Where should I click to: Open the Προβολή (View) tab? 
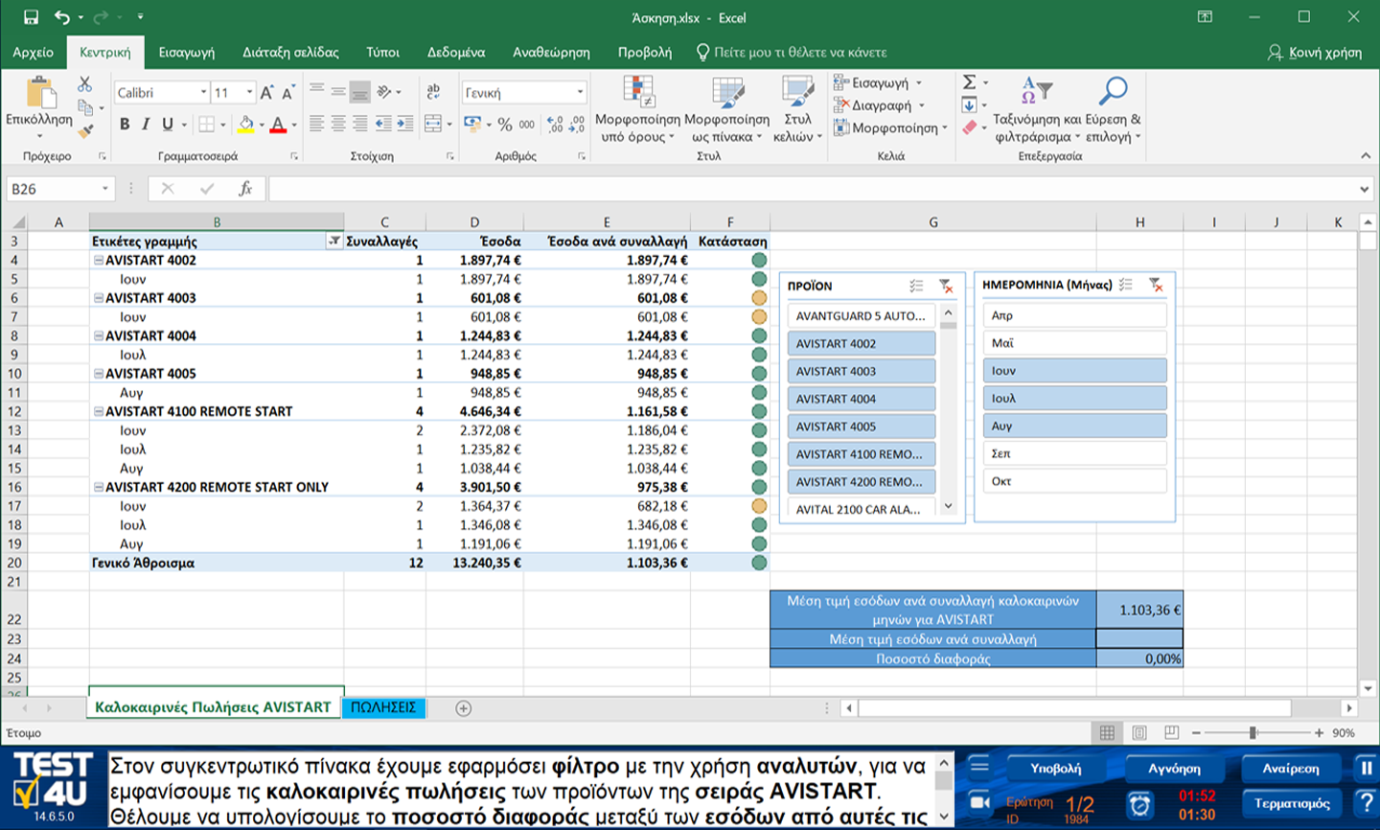coord(645,53)
